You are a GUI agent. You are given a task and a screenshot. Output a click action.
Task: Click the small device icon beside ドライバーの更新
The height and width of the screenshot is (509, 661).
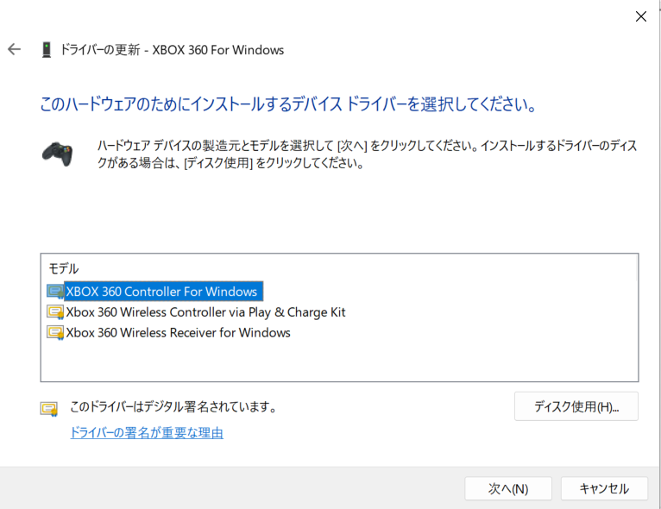point(47,50)
